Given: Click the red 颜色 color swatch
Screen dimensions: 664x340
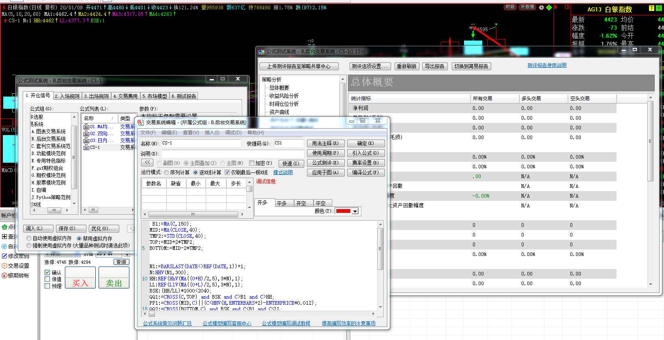Looking at the screenshot, I should coord(343,211).
